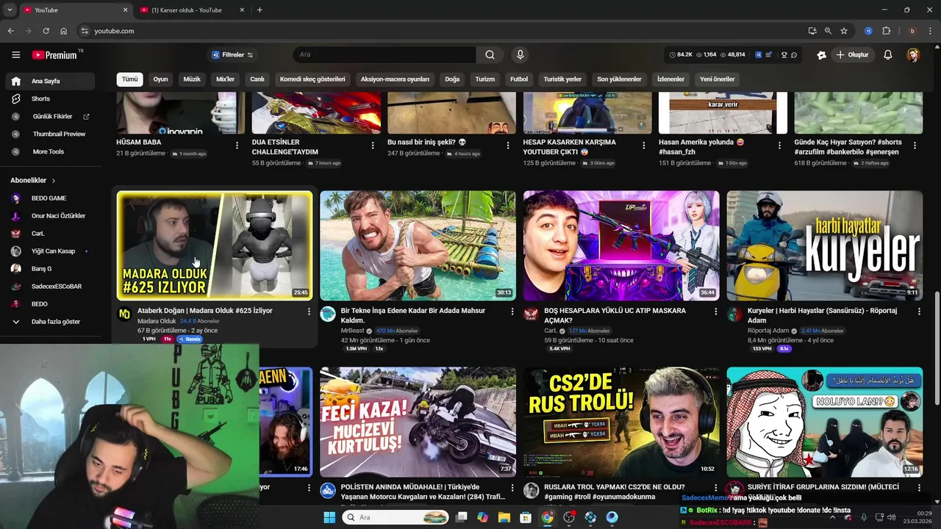The height and width of the screenshot is (529, 941).
Task: Select the Oyun filter chip
Action: [x=160, y=79]
